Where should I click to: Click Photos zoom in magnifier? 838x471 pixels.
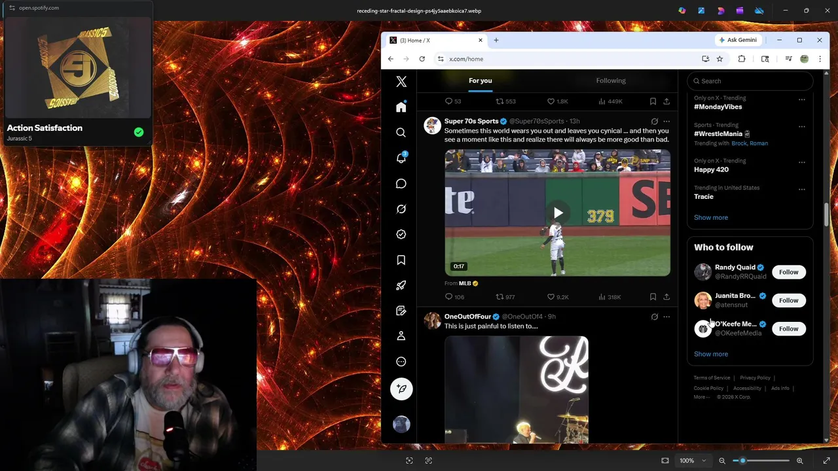point(799,461)
